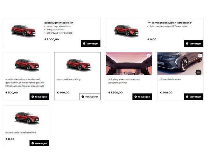Add batterij code option
Viewport: 218px width, 163px height.
(x=39, y=143)
